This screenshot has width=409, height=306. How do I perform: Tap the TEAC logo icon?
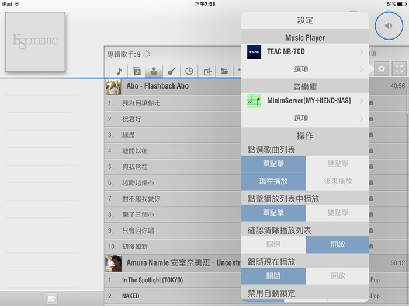[x=254, y=52]
